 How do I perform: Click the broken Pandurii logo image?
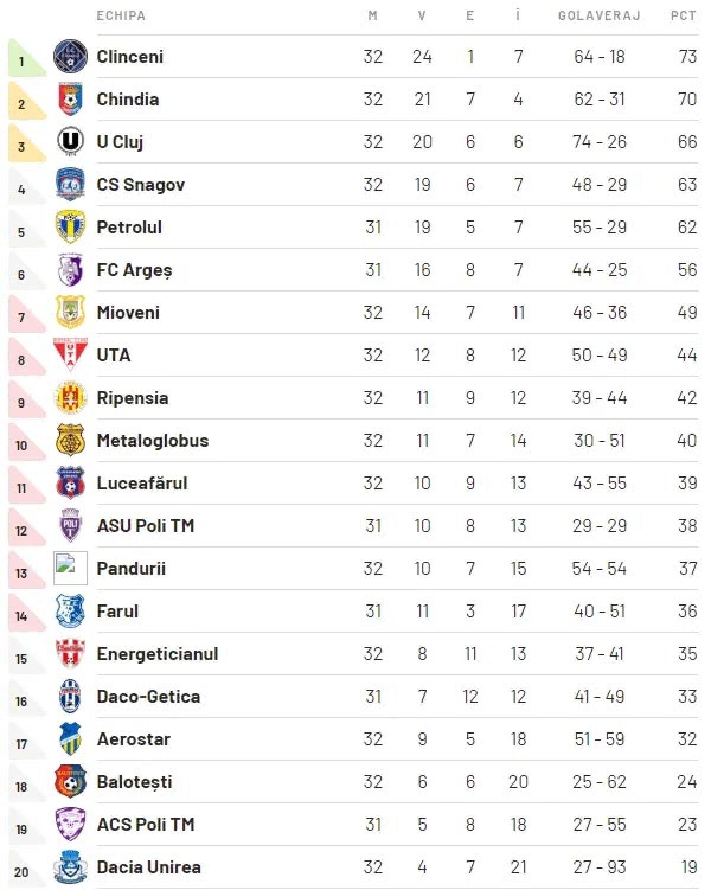(x=71, y=568)
